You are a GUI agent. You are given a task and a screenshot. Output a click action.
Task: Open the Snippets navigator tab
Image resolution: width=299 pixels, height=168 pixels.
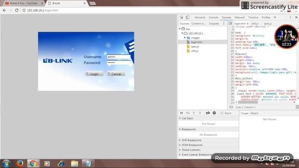click(x=214, y=24)
